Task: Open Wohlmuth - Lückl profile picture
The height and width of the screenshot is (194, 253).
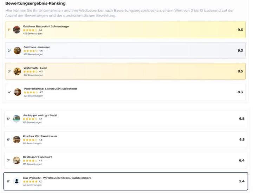Action: [x=17, y=71]
